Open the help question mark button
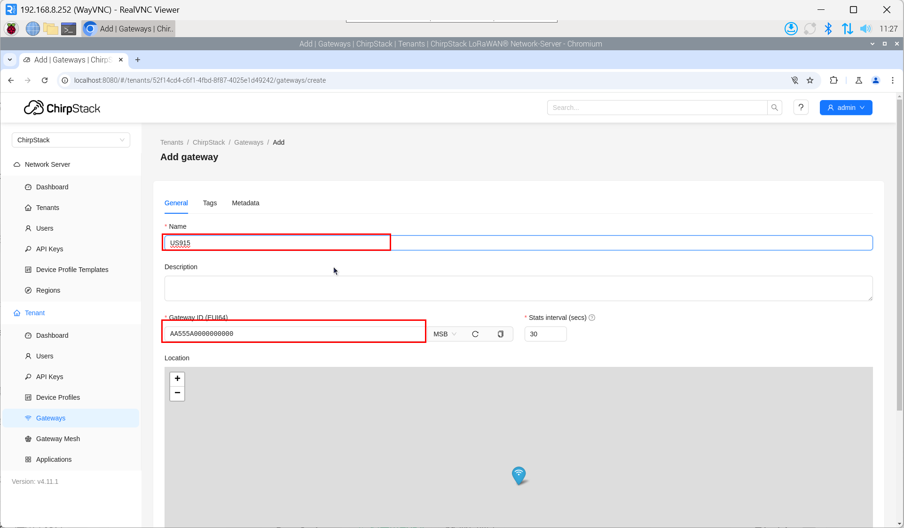 pos(801,108)
